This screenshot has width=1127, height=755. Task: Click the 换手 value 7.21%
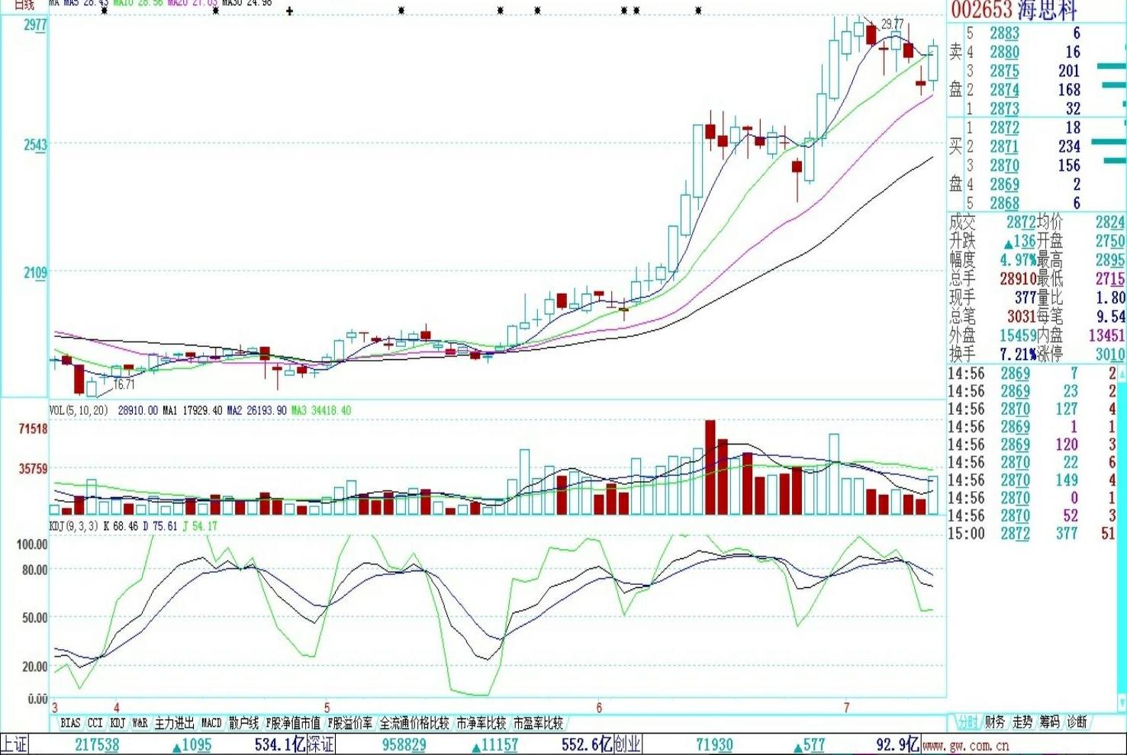click(1018, 355)
